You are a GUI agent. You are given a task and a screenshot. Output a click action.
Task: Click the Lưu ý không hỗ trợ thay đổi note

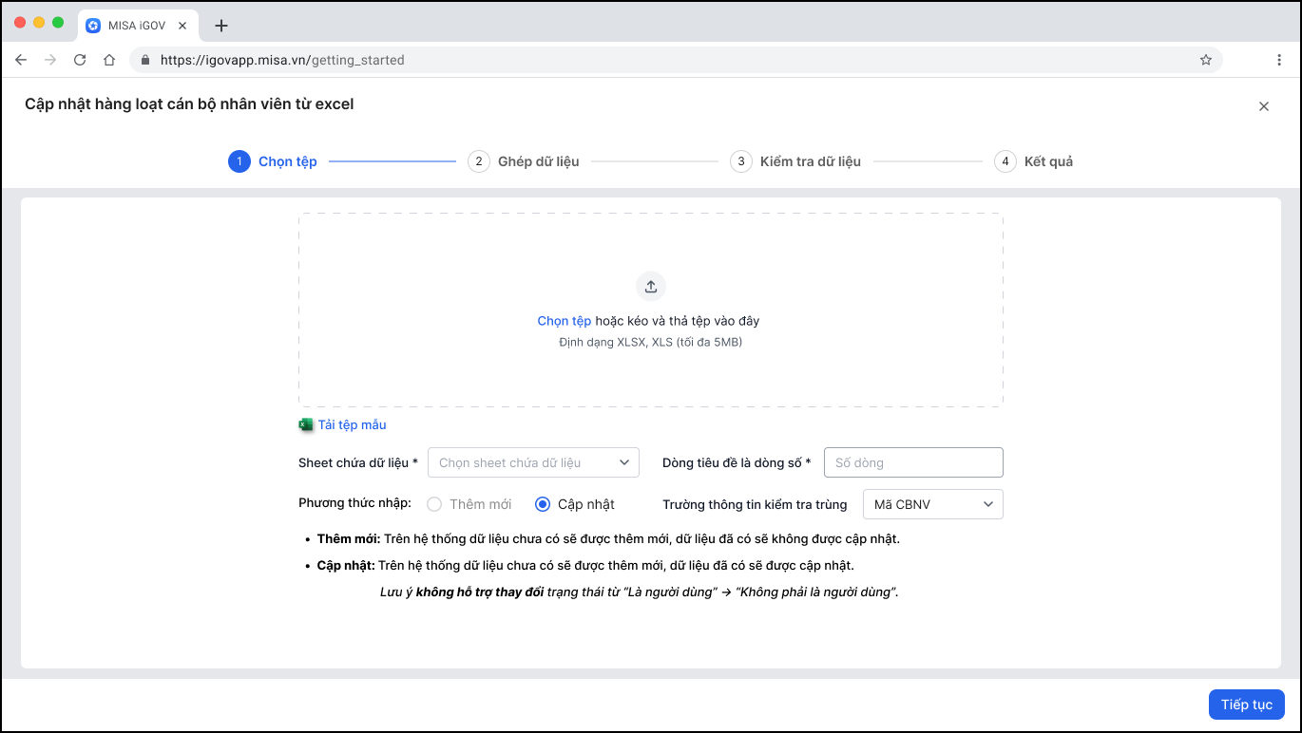point(639,592)
